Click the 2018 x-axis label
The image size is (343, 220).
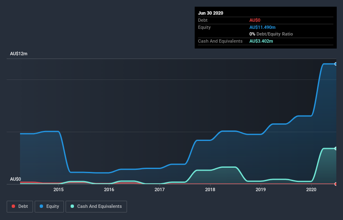[x=210, y=189]
